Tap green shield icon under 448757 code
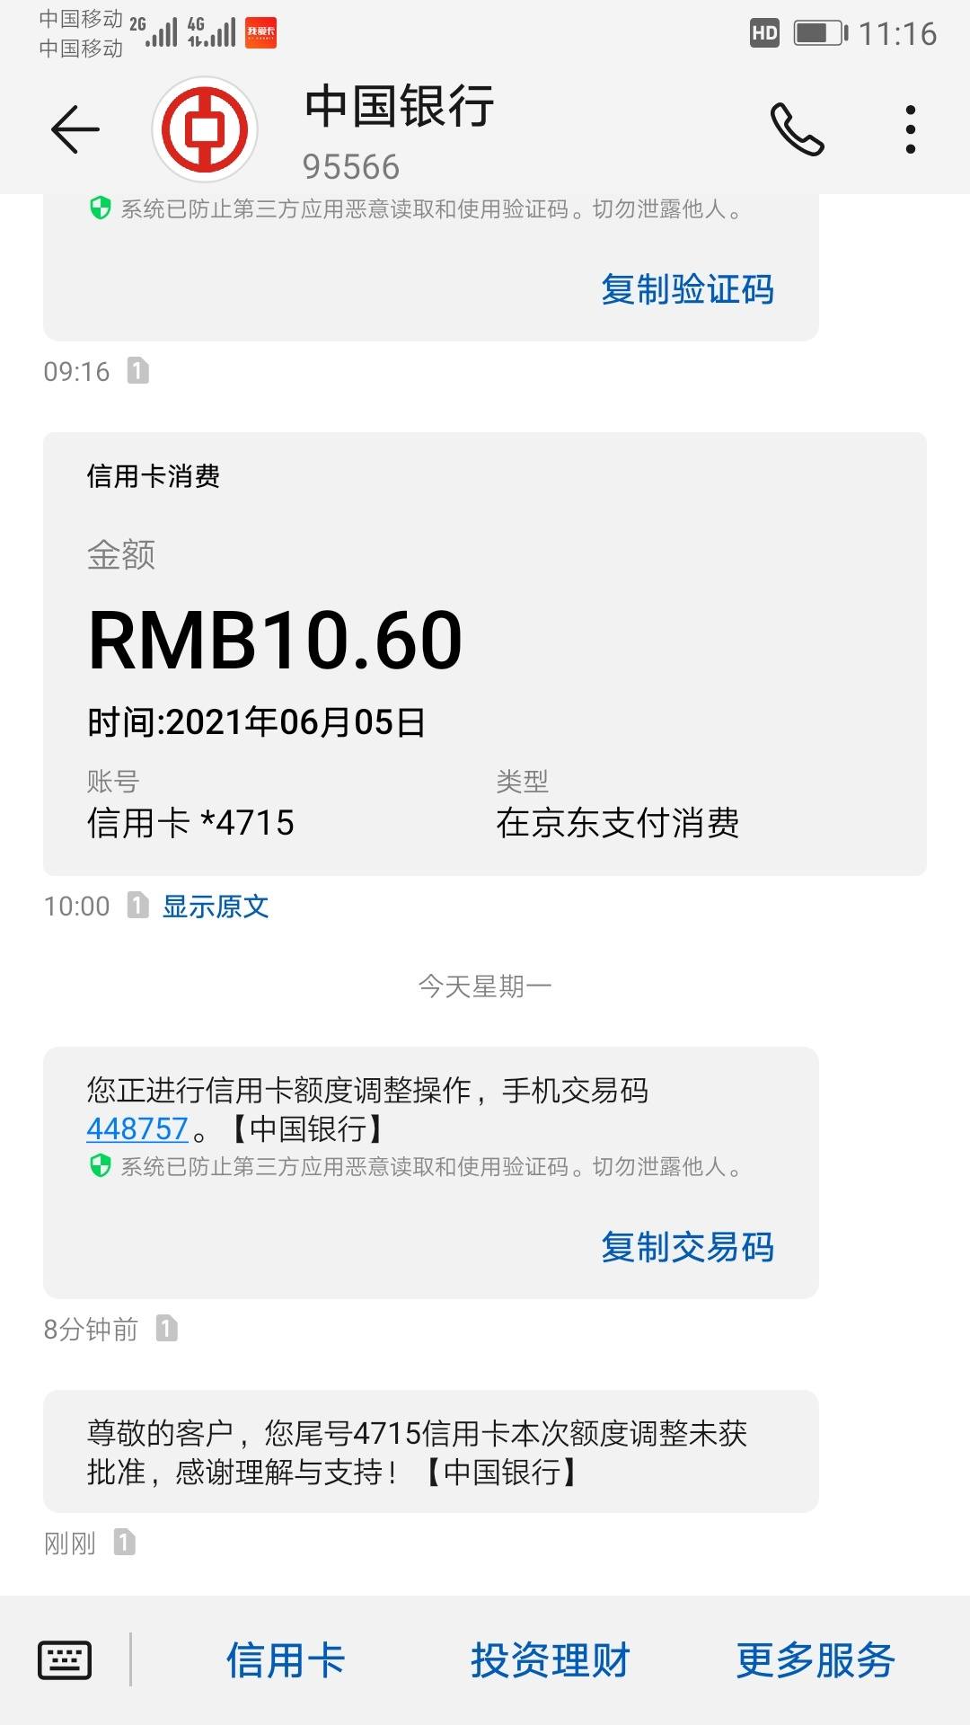 100,1166
